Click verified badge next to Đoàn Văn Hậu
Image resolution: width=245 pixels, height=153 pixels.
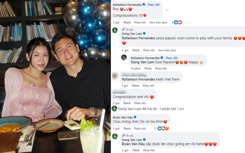135,117
